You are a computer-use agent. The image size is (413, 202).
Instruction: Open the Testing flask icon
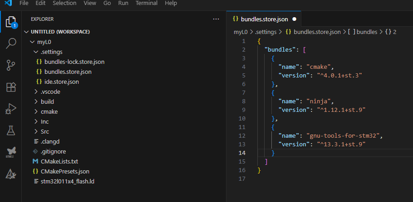tap(10, 130)
